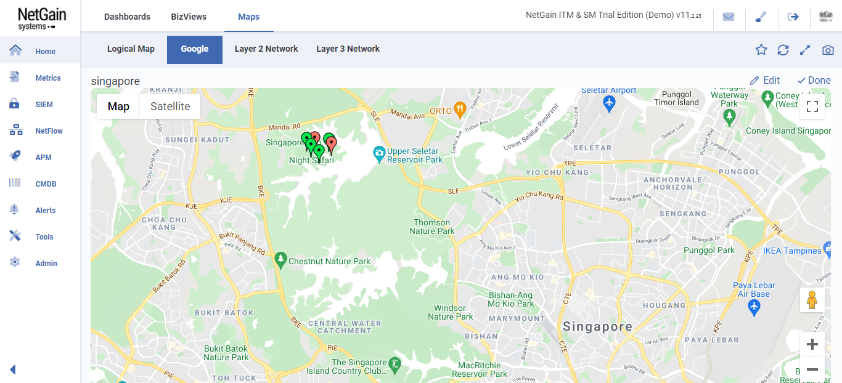Zoom in on the map

pyautogui.click(x=812, y=344)
